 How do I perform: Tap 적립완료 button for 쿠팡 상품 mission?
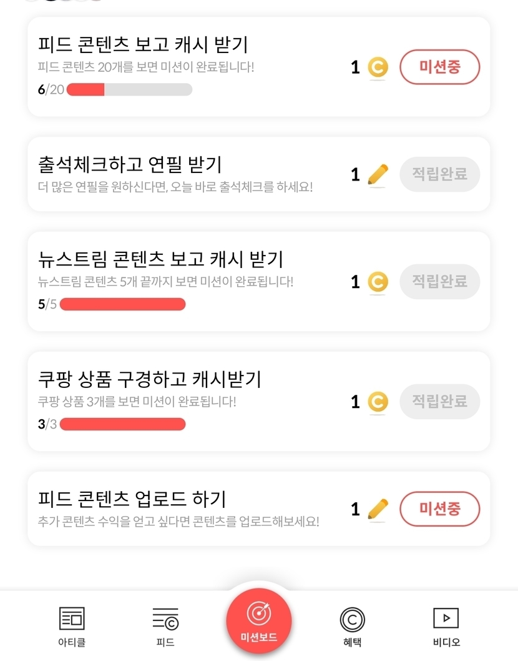tap(439, 401)
